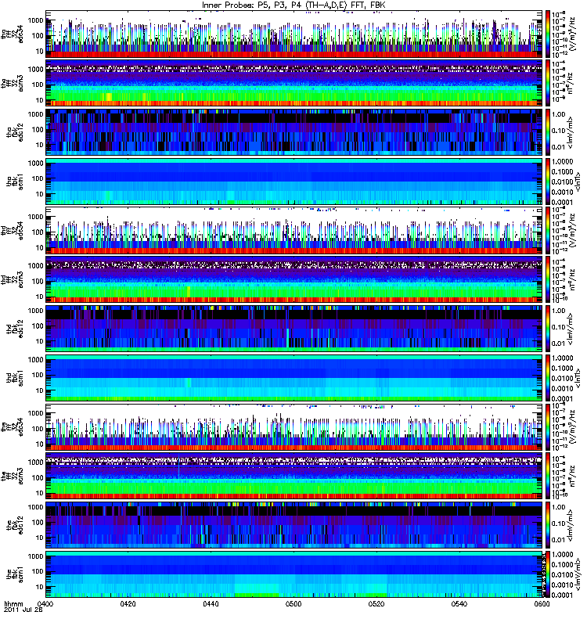This screenshot has height=626, width=587.
Task: Click inside the thd fbk edc12 spectrogram panel
Action: pyautogui.click(x=293, y=329)
